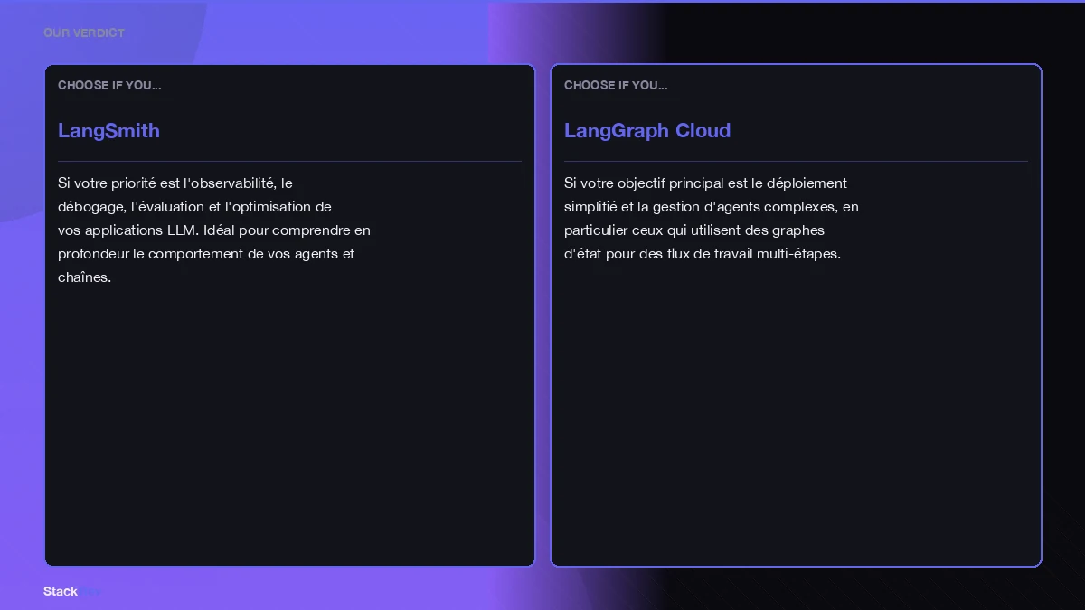Click CHOOSE IF YOU... above LangGraph Cloud
This screenshot has height=610, width=1085.
tap(616, 85)
